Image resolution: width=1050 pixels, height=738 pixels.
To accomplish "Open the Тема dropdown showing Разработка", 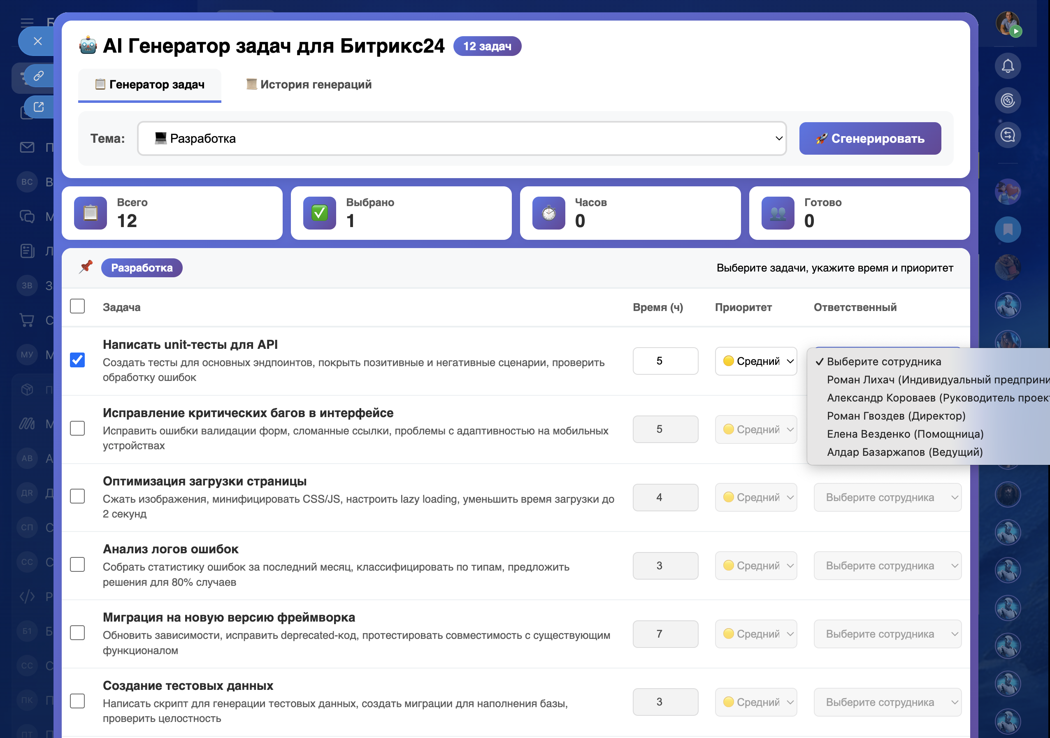I will 462,139.
